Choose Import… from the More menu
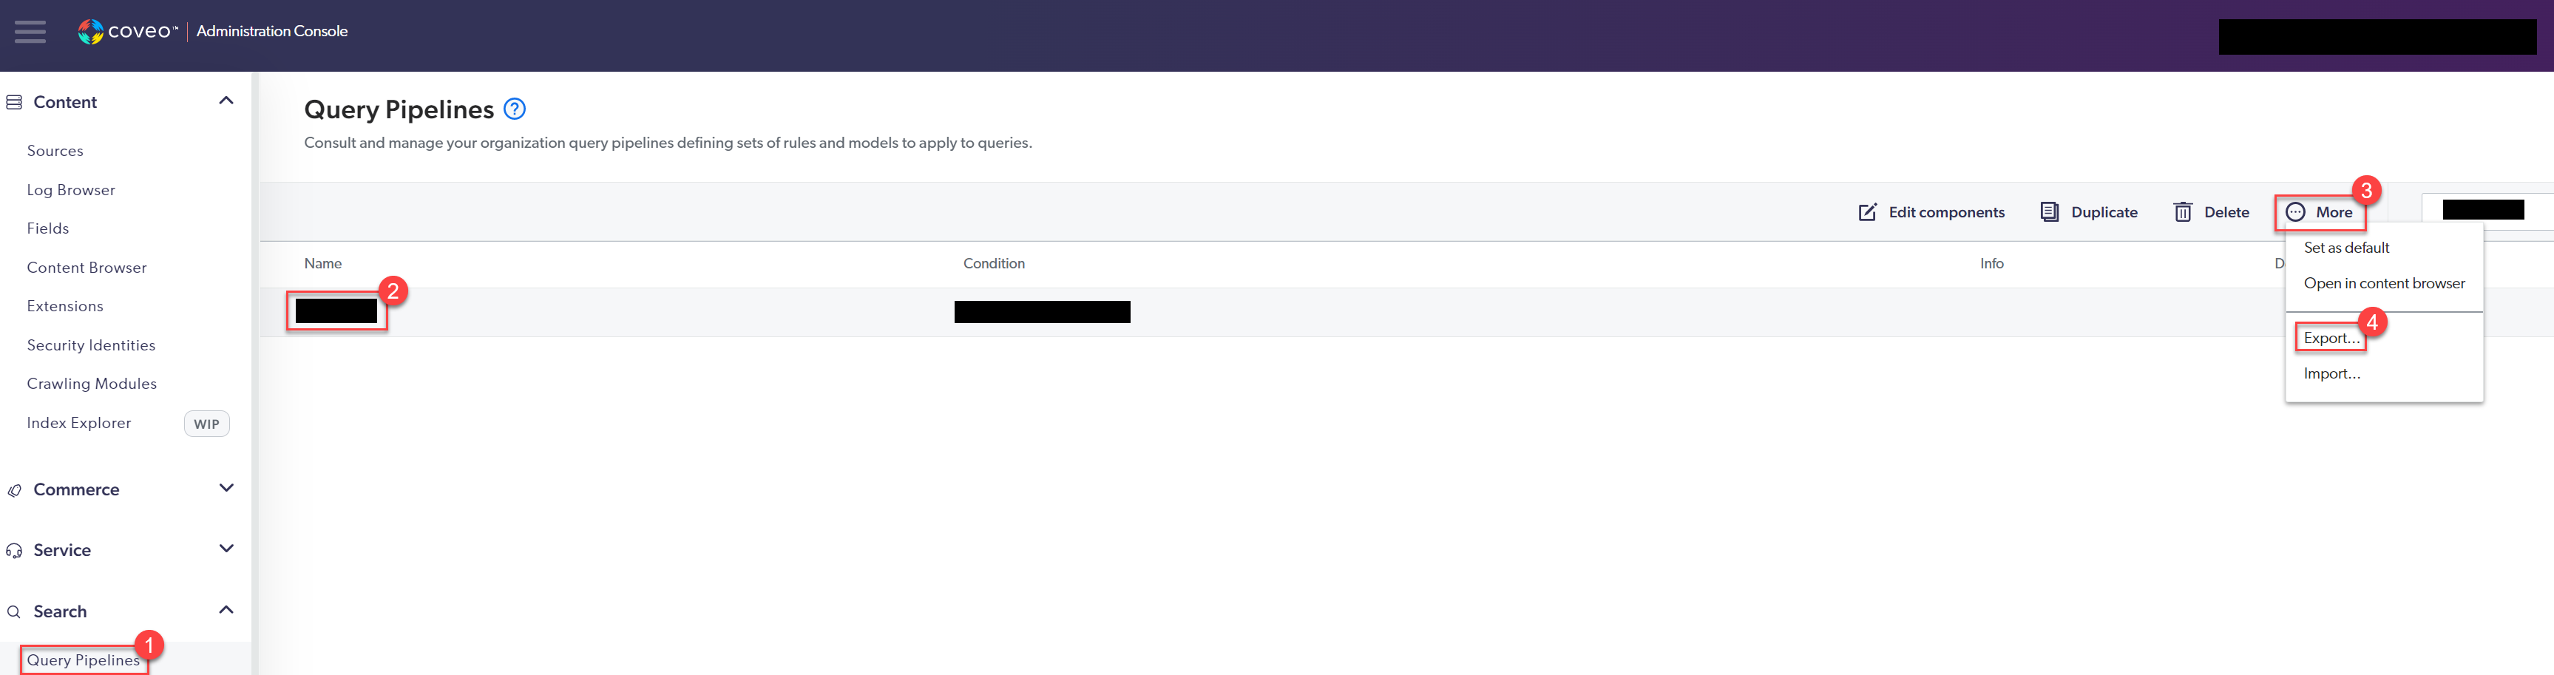This screenshot has height=675, width=2554. pos(2331,373)
